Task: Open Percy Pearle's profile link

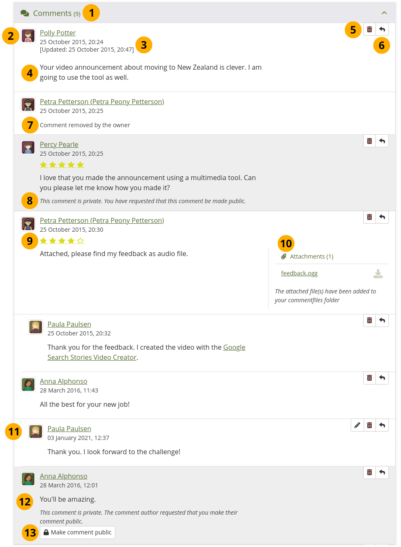Action: coord(59,144)
